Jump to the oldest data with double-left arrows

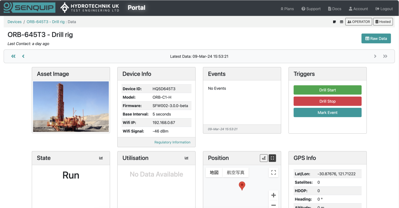(13, 56)
